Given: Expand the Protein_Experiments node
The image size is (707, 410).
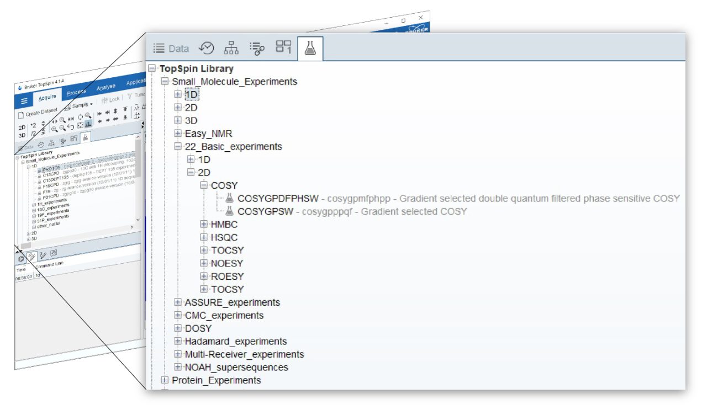Looking at the screenshot, I should pos(165,380).
